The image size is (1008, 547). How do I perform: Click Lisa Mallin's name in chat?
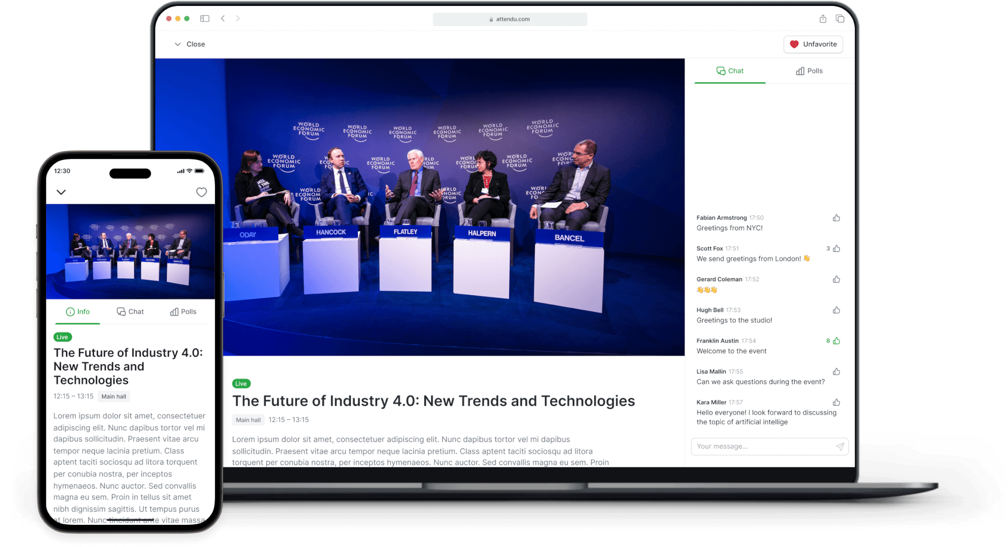tap(711, 371)
